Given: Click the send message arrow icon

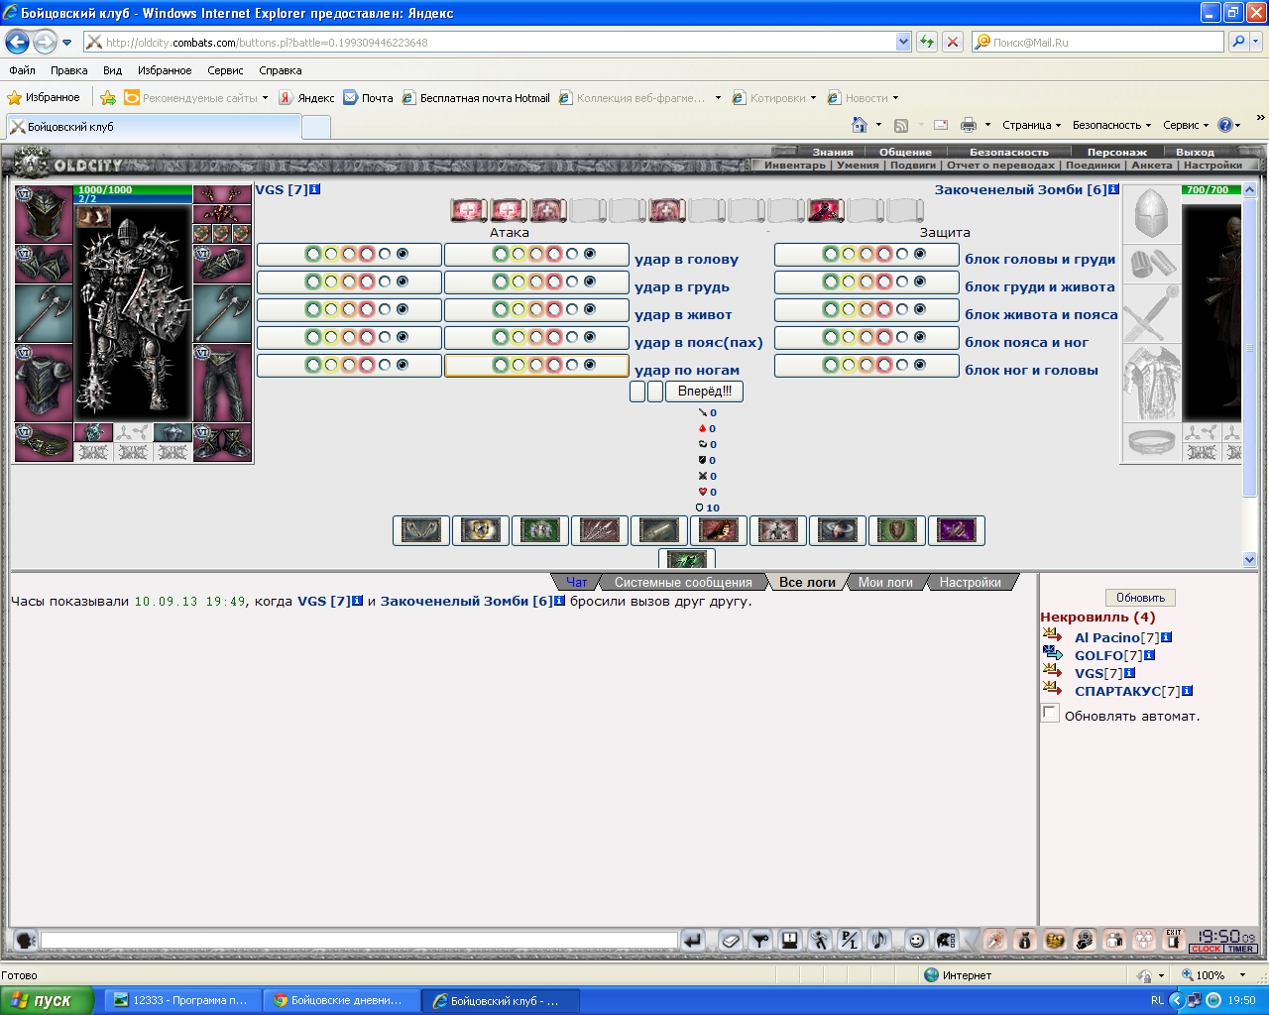Looking at the screenshot, I should [693, 940].
